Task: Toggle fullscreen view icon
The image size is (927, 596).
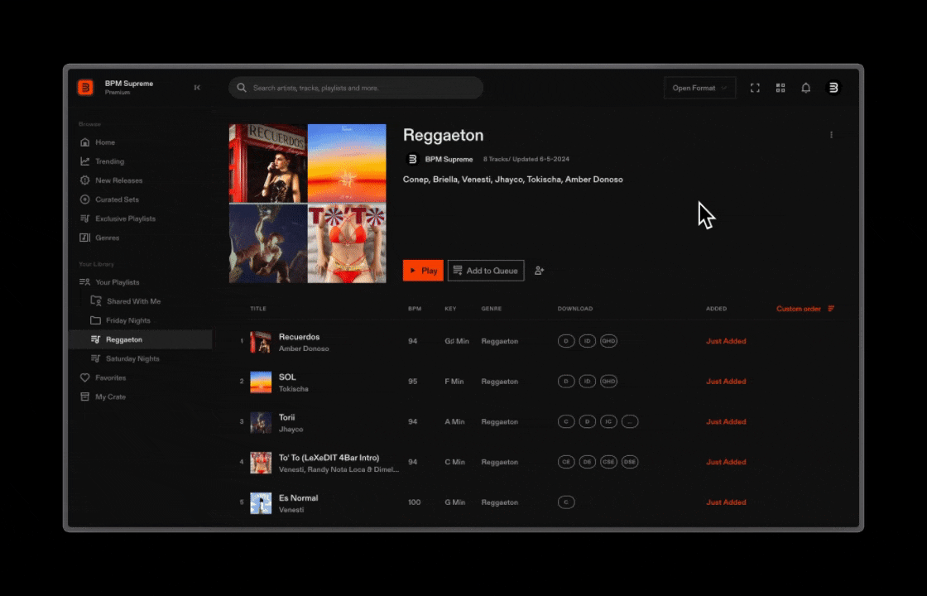Action: pyautogui.click(x=755, y=88)
